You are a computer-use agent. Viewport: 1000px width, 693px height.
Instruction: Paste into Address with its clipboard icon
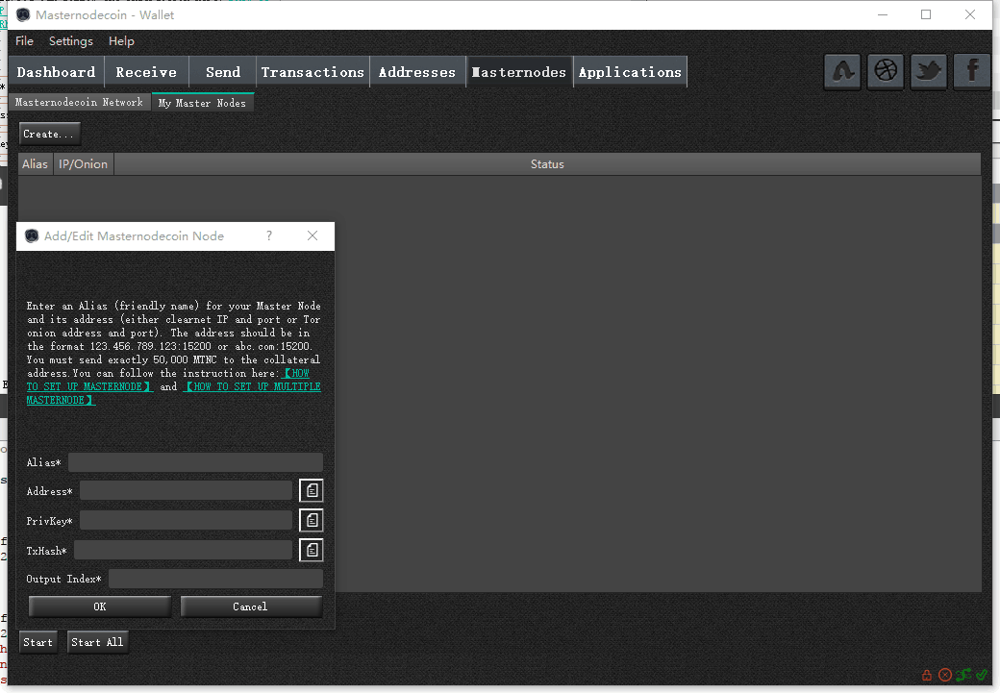[312, 490]
